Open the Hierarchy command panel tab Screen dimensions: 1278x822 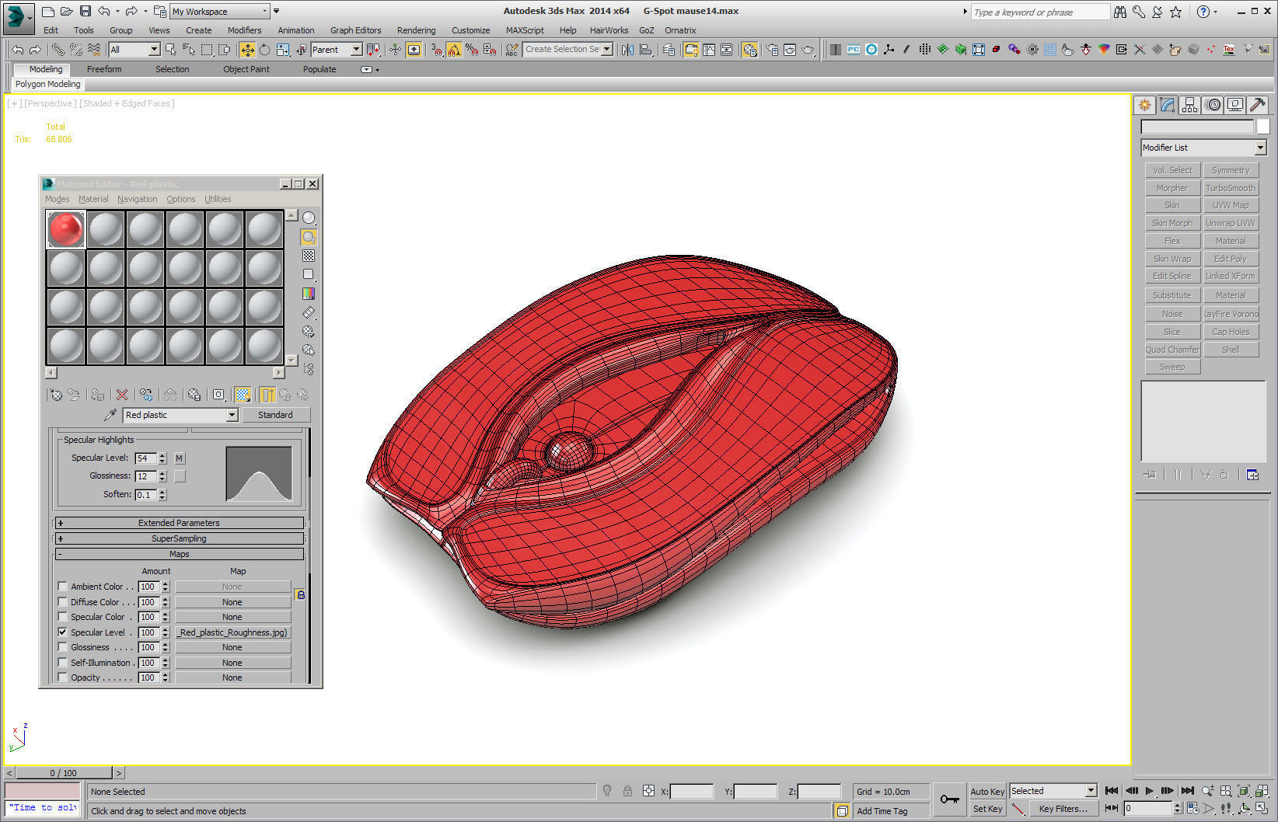[x=1189, y=105]
